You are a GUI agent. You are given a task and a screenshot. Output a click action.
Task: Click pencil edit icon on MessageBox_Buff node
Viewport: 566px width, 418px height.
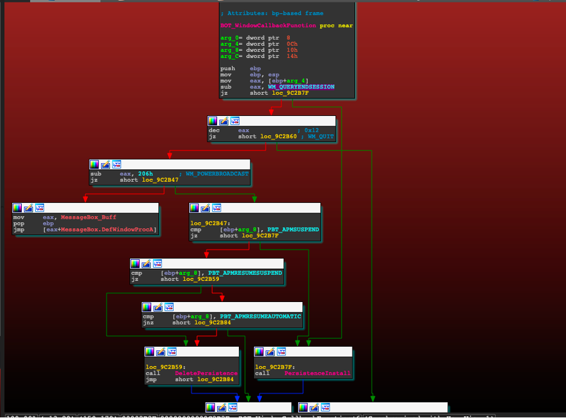click(x=28, y=208)
